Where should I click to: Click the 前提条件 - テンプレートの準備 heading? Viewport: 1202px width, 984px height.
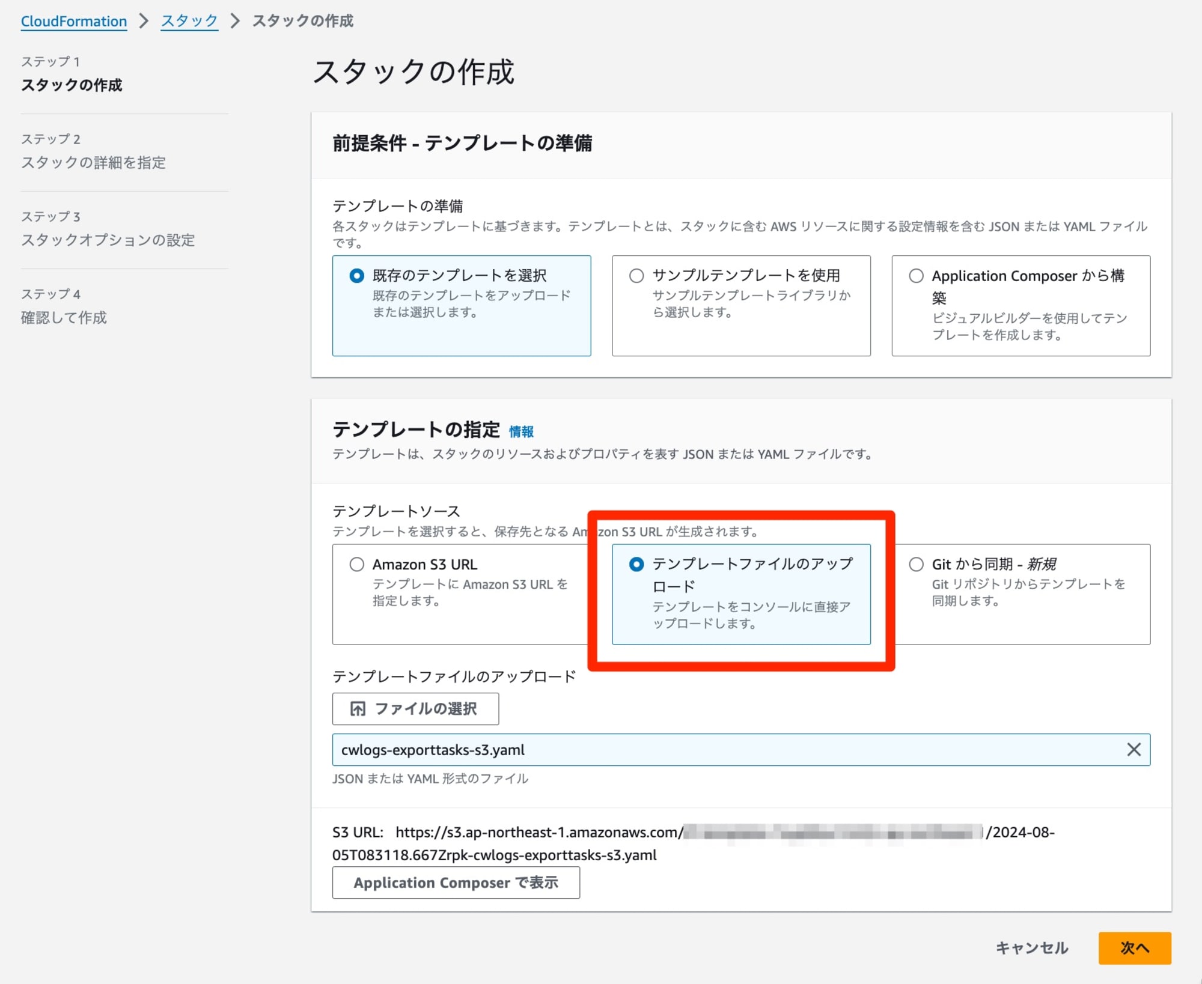462,143
